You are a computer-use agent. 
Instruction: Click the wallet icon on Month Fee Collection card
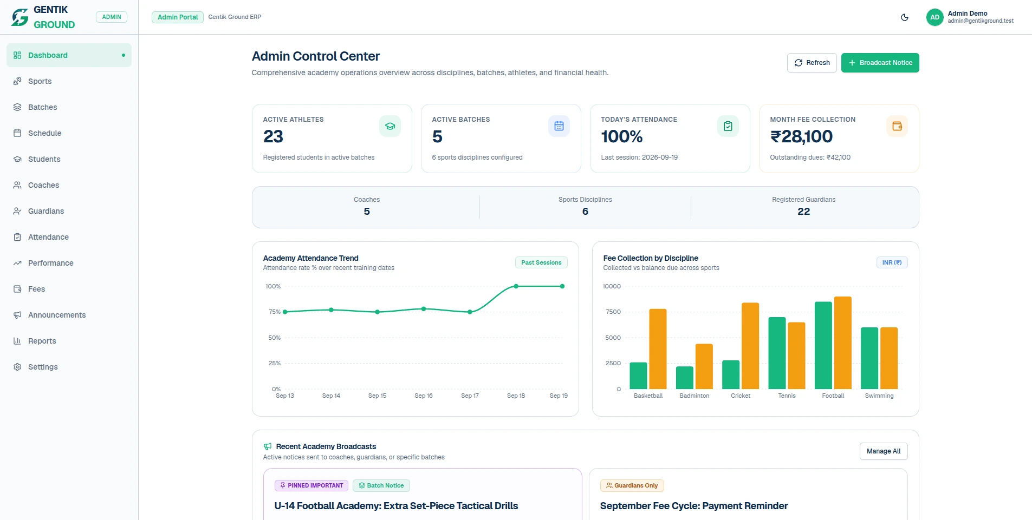(897, 126)
